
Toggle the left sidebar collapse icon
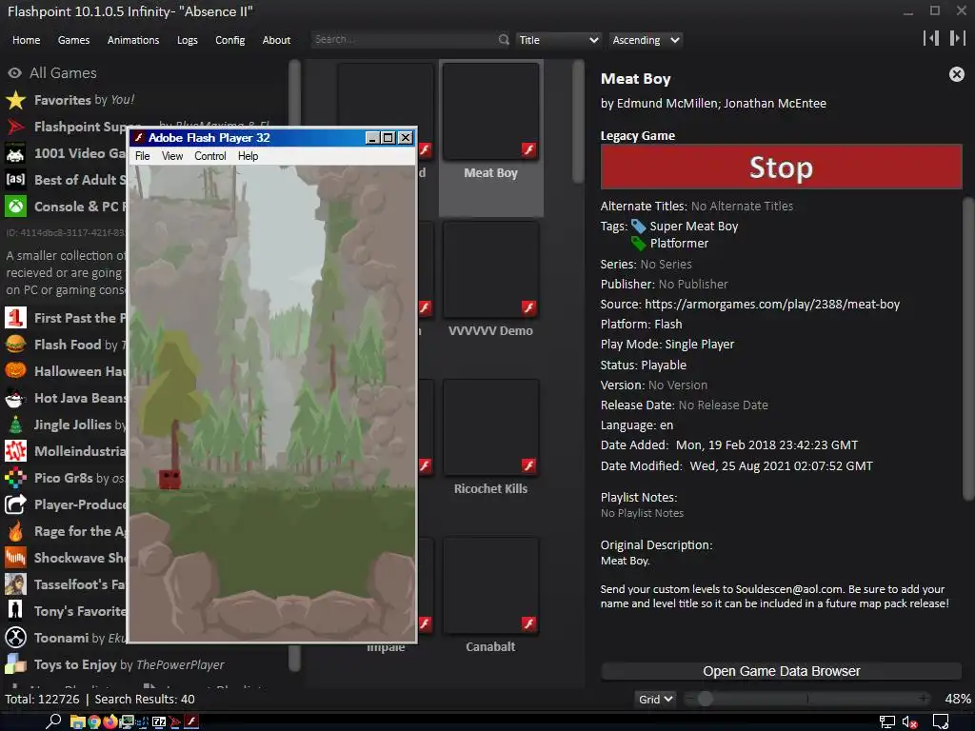[x=931, y=38]
